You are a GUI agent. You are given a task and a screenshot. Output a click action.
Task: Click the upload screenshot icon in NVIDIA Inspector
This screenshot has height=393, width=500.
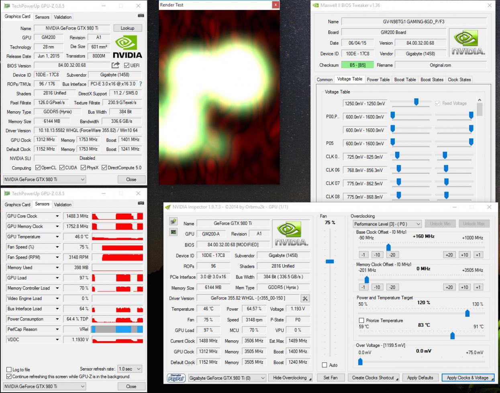(173, 221)
